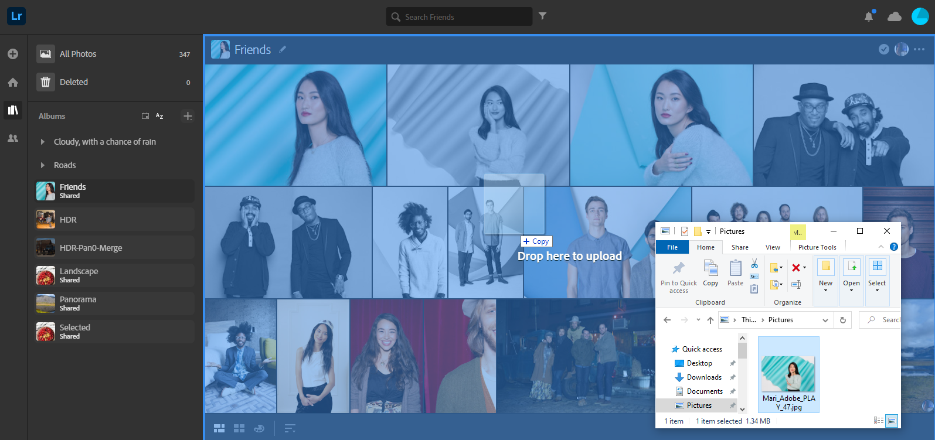935x440 pixels.
Task: Open the search filter funnel icon
Action: tap(543, 16)
